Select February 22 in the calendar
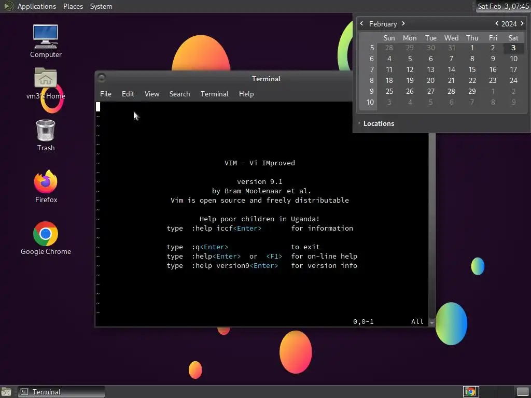 [472, 80]
